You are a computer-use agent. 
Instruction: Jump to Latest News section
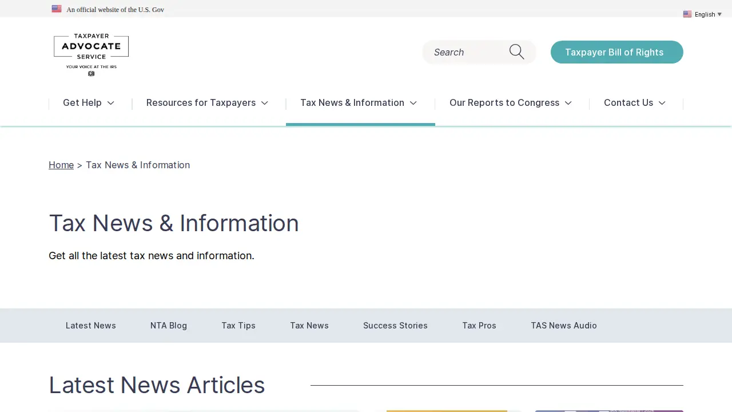click(91, 326)
